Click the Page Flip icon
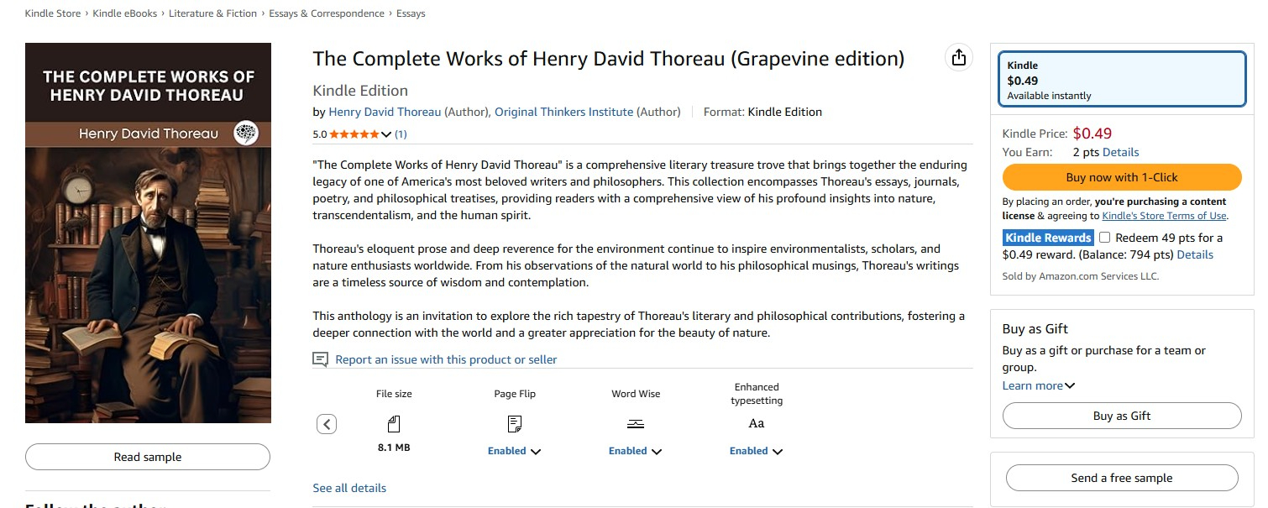The width and height of the screenshot is (1268, 508). click(515, 423)
